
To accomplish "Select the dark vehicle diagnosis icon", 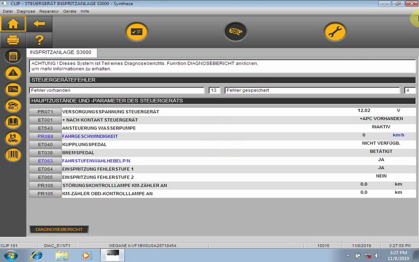I will pyautogui.click(x=236, y=32).
